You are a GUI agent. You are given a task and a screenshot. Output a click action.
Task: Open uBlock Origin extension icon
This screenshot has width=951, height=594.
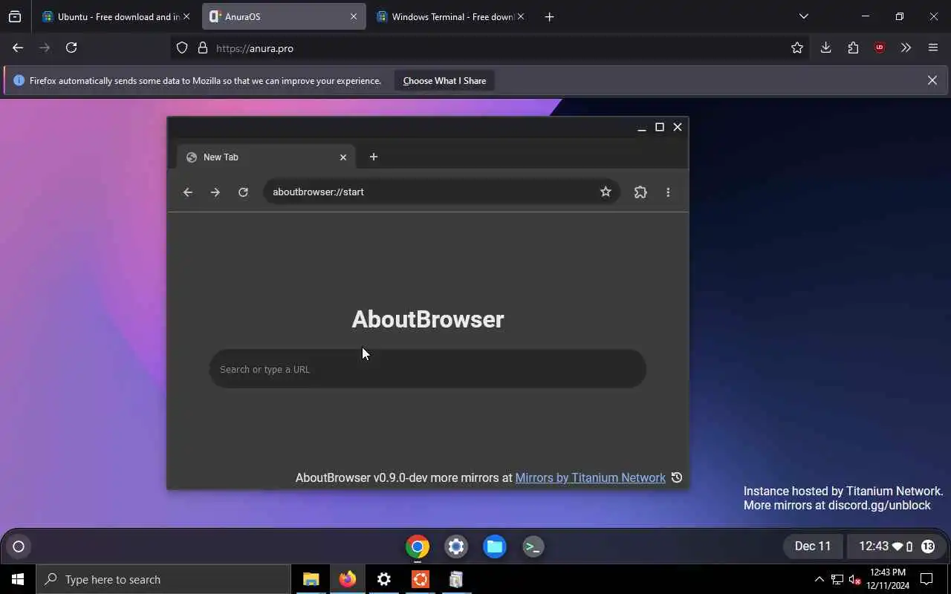(x=880, y=48)
